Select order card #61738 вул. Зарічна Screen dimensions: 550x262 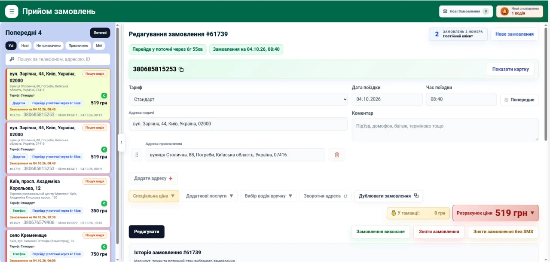(x=58, y=148)
